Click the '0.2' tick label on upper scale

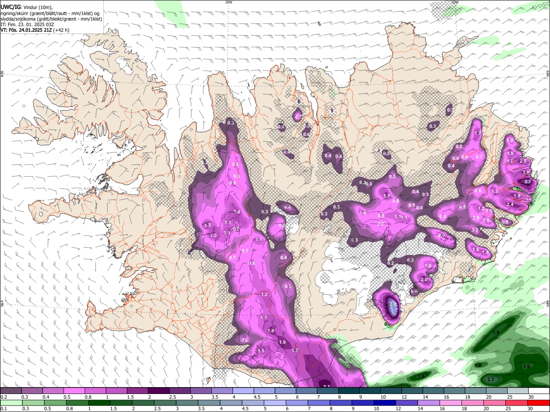(3, 397)
